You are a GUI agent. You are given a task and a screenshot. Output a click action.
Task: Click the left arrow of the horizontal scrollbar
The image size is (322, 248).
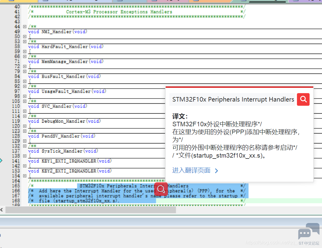click(x=2, y=210)
